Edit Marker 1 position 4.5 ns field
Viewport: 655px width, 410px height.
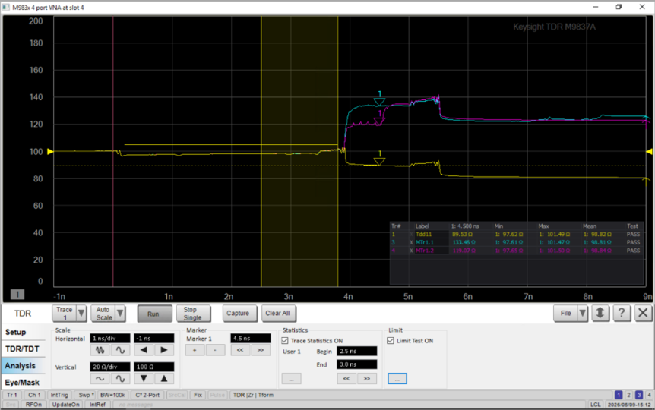[x=251, y=338]
